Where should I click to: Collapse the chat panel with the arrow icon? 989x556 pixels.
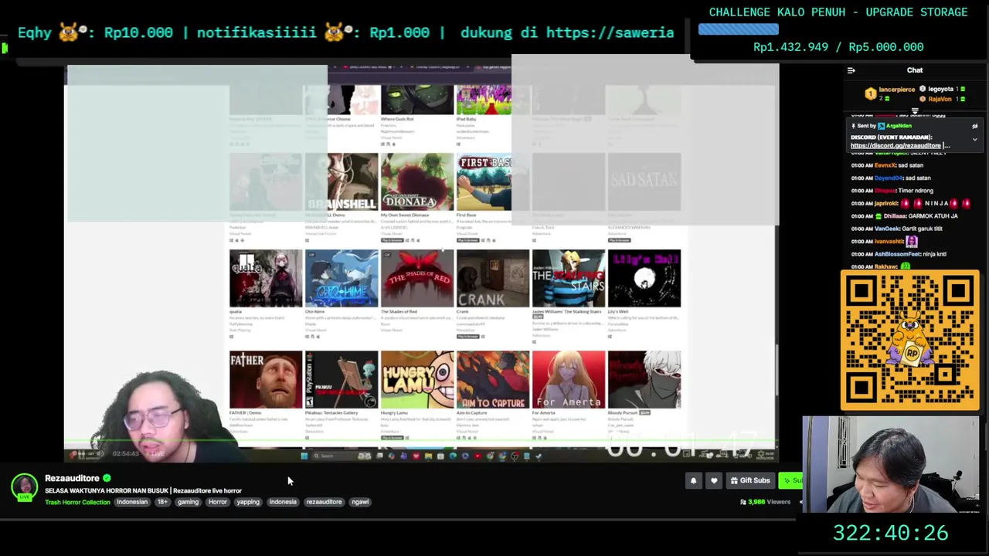851,70
